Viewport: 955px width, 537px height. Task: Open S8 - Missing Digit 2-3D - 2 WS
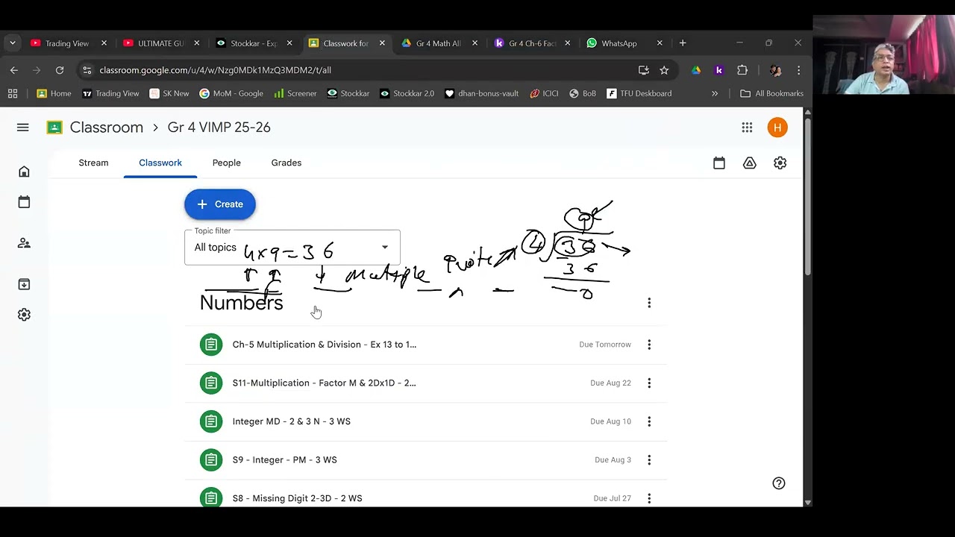[297, 498]
